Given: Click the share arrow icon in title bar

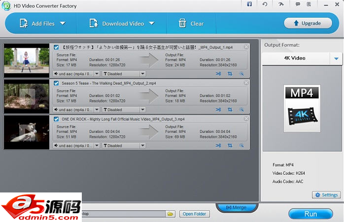Looking at the screenshot, I should click(x=281, y=4).
